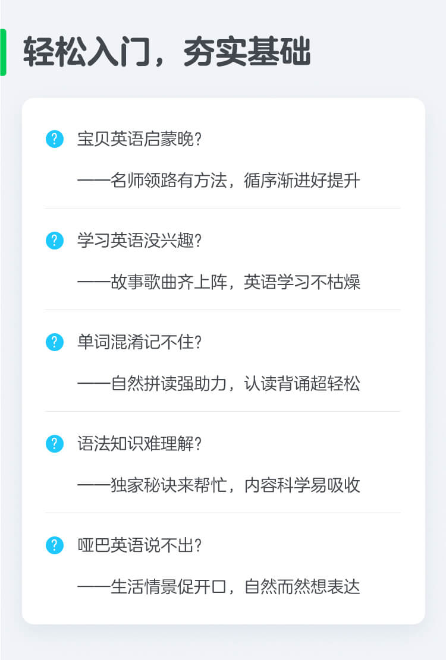Click the green bar beside the heading
The image size is (446, 660).
(x=3, y=52)
